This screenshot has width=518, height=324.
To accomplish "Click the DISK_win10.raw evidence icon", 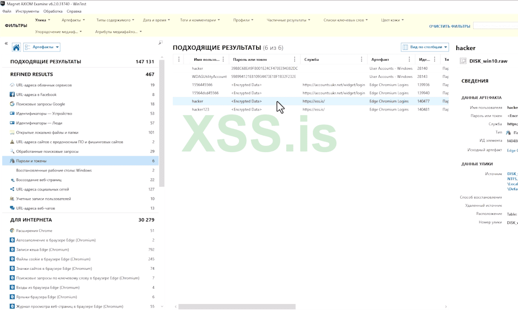I will pos(463,61).
